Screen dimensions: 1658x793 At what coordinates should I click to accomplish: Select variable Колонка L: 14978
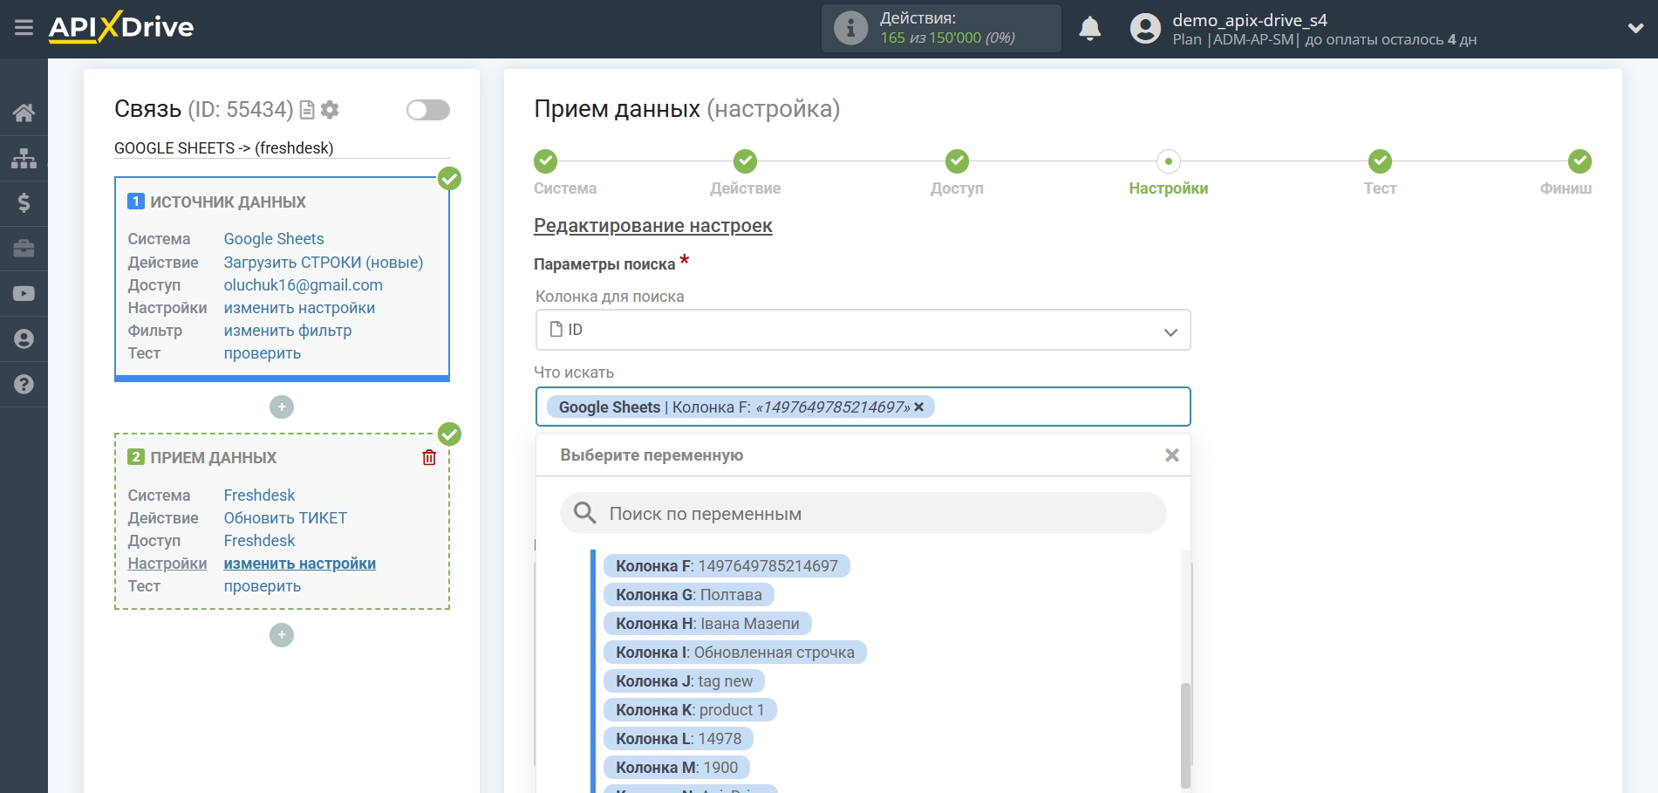click(x=679, y=739)
